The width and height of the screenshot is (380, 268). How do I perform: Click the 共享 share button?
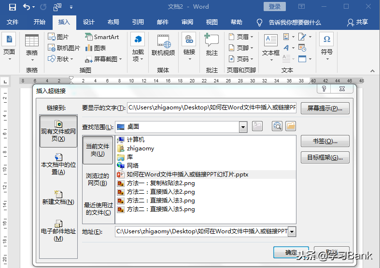coord(357,22)
